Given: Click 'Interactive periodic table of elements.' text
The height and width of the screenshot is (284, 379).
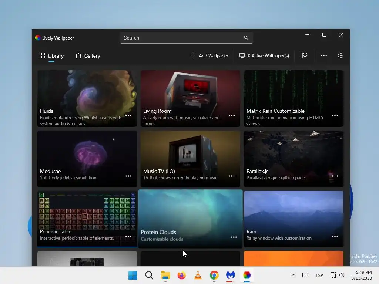Looking at the screenshot, I should point(77,238).
